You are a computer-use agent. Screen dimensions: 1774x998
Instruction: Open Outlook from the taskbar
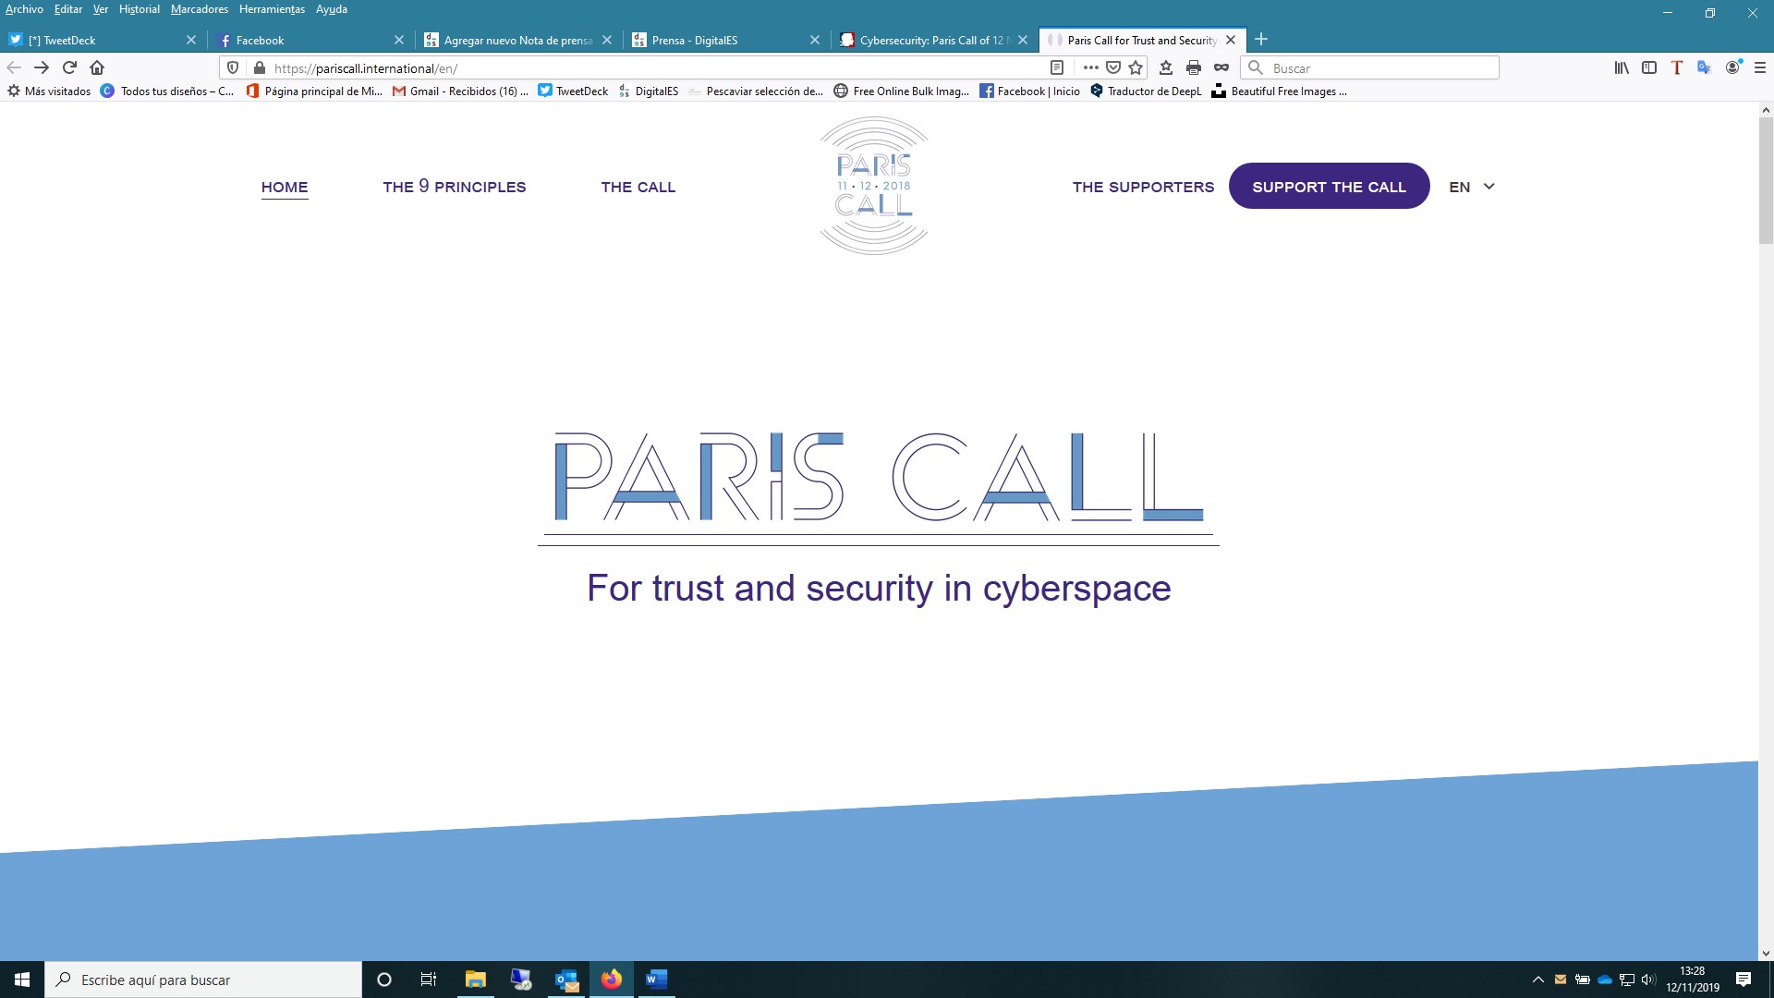coord(566,980)
